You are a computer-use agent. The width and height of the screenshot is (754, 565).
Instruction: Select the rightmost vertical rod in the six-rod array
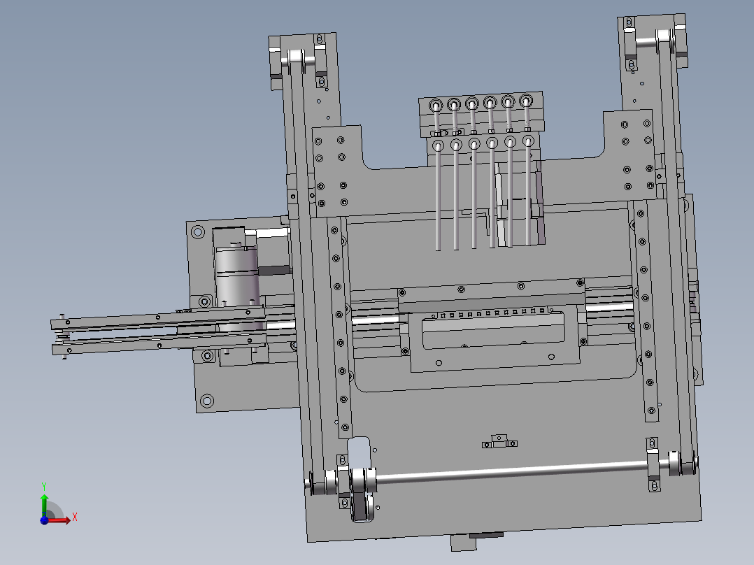tap(528, 192)
